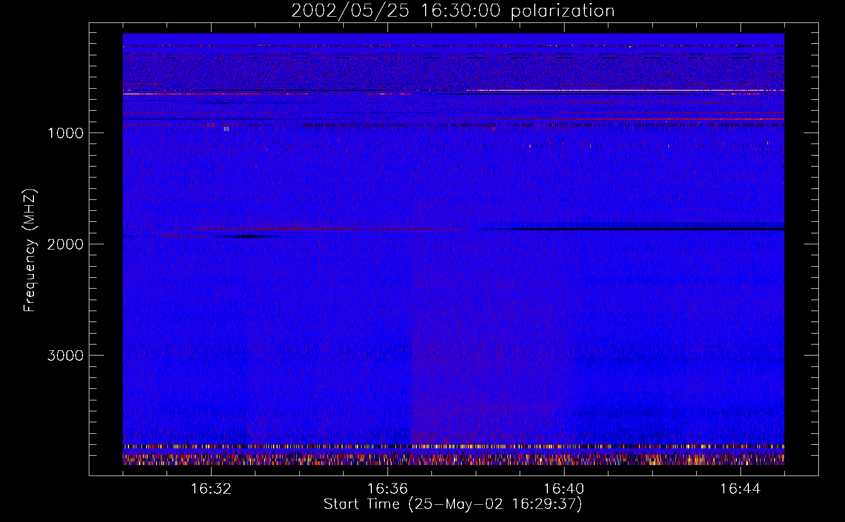
Task: Click the 2000 frequency tick label
Action: 66,244
